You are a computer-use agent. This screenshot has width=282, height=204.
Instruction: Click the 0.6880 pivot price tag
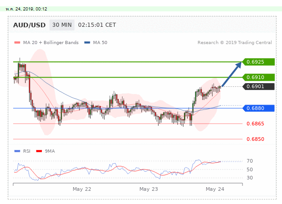258,108
